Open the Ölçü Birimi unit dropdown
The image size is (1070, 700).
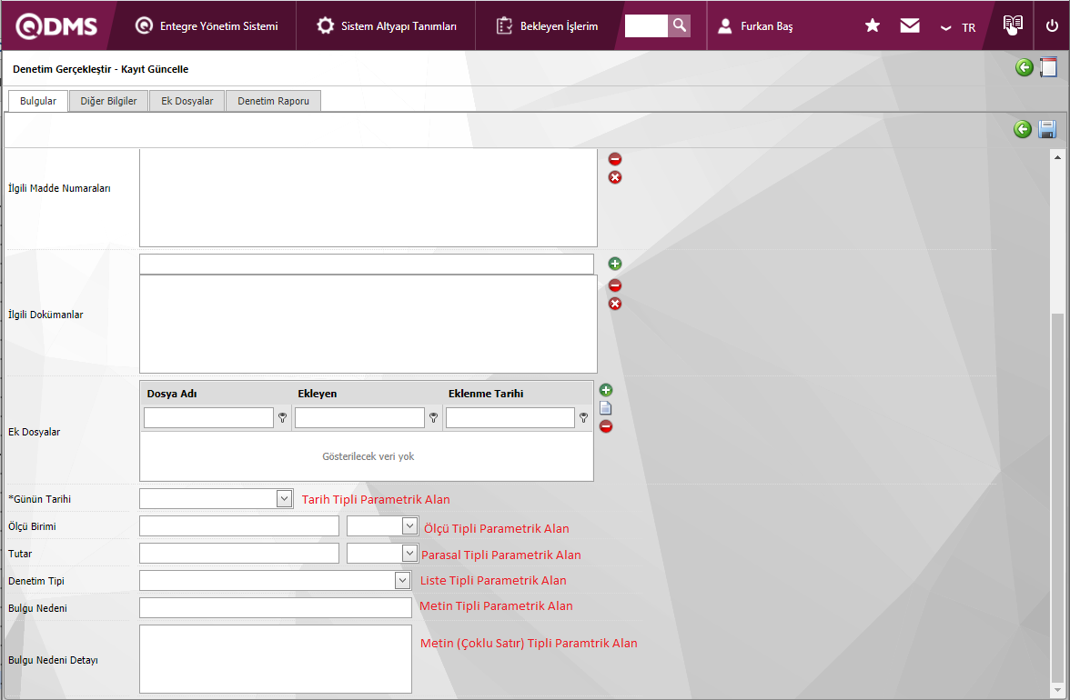point(409,525)
